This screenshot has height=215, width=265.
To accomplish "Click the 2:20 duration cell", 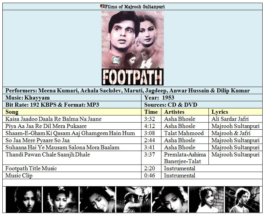I will pos(151,168).
